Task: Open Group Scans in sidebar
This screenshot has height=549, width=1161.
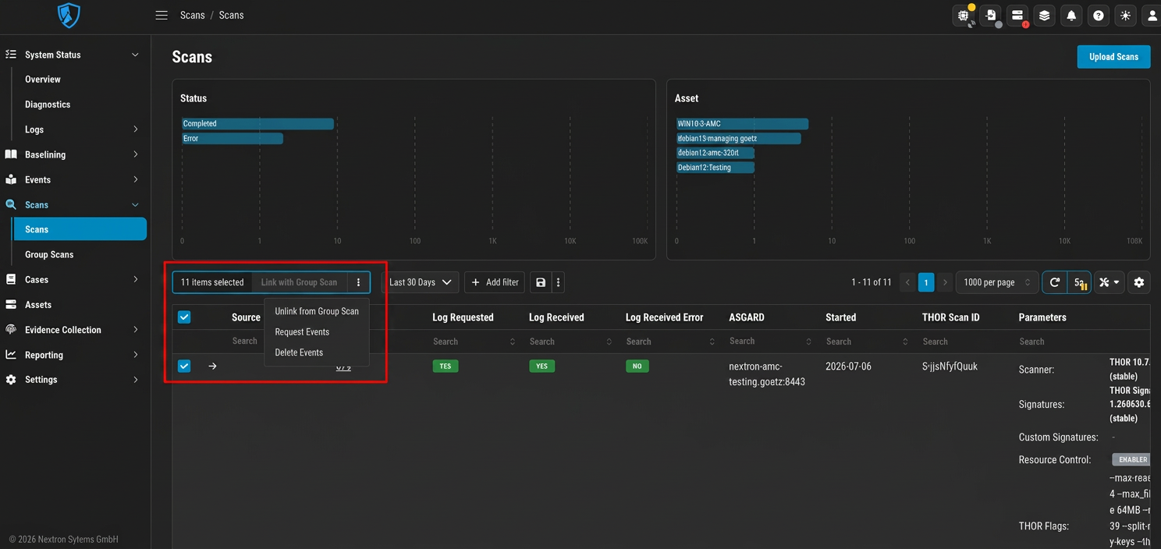Action: (49, 254)
